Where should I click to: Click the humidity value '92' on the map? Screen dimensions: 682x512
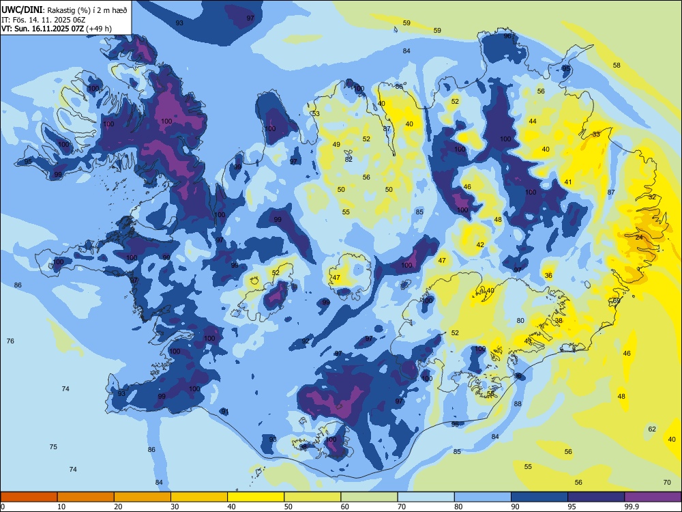coord(306,341)
